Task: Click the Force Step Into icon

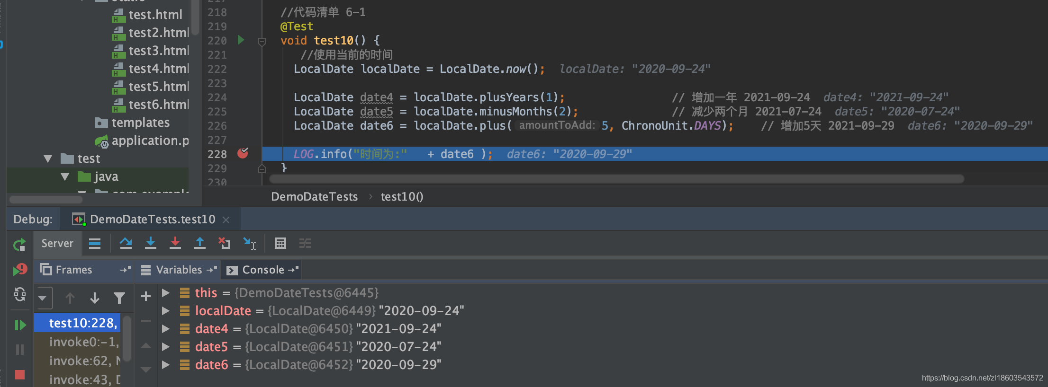Action: (x=175, y=243)
